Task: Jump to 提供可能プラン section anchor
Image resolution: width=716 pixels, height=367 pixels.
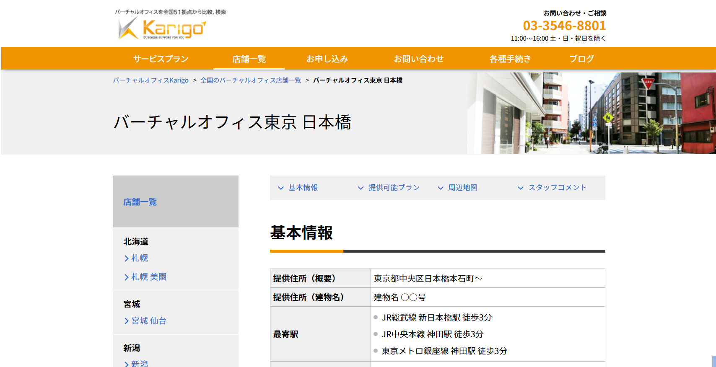Action: 394,188
